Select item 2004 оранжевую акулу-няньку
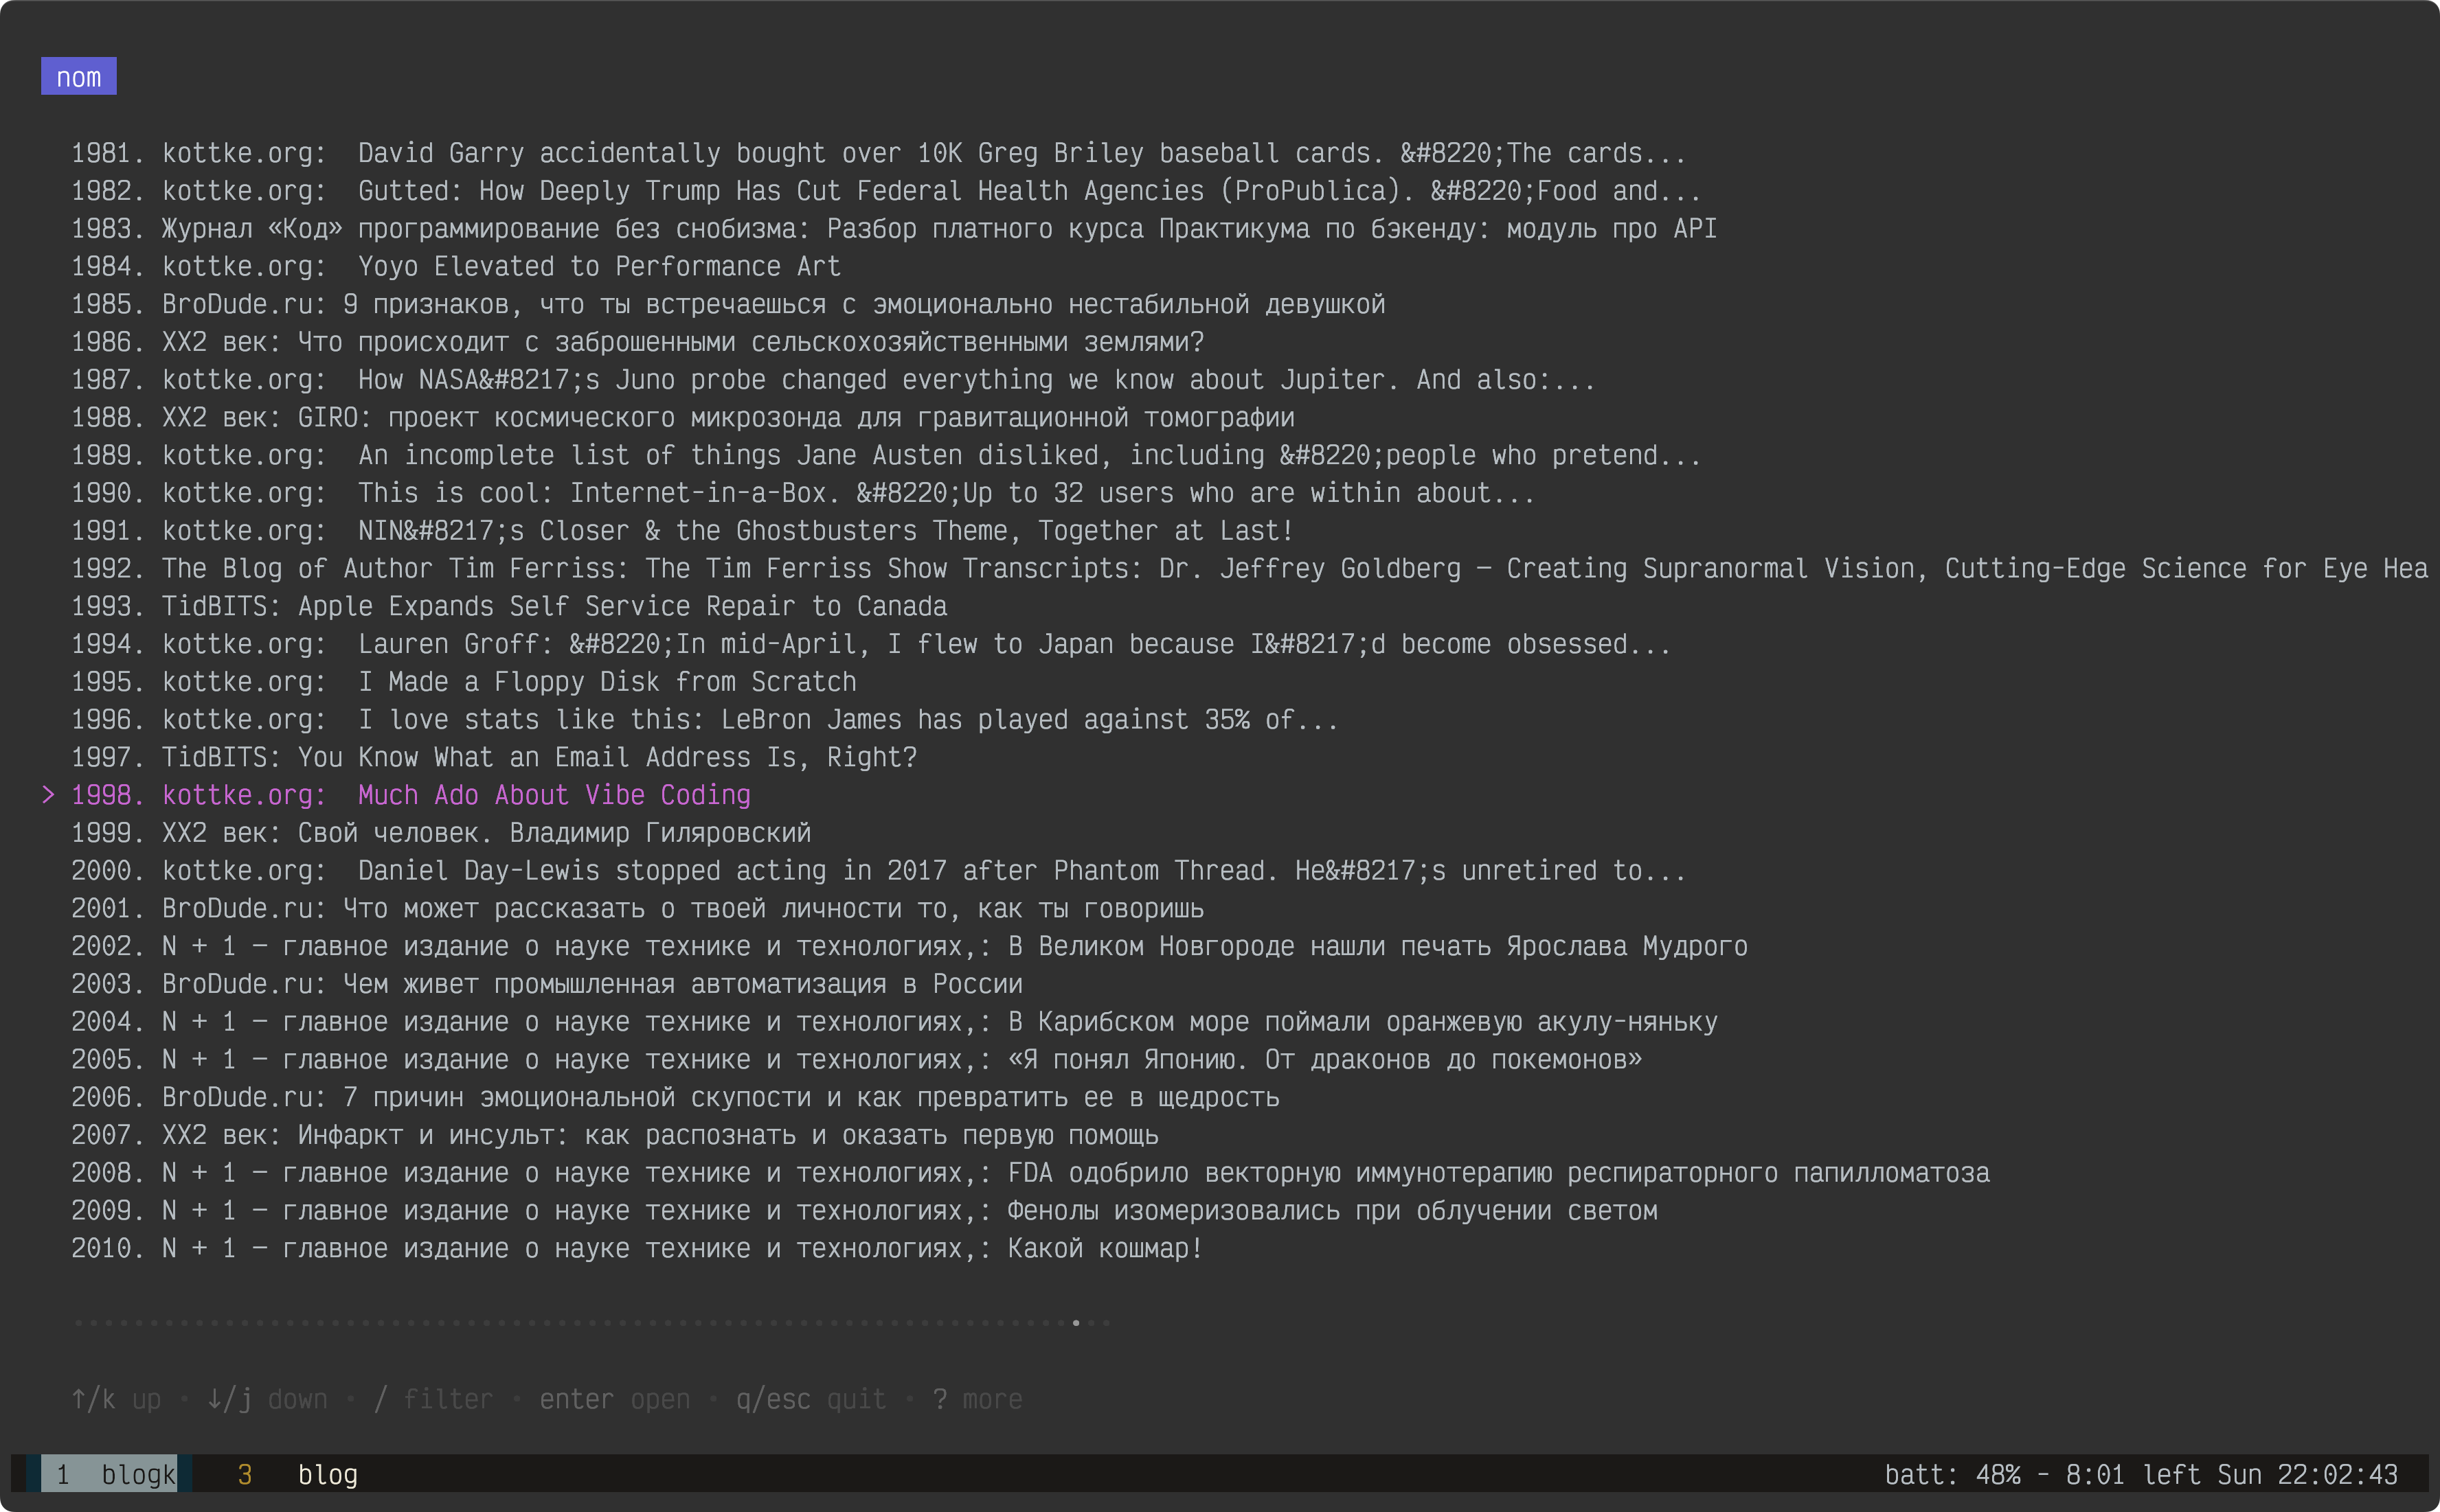 (894, 1022)
